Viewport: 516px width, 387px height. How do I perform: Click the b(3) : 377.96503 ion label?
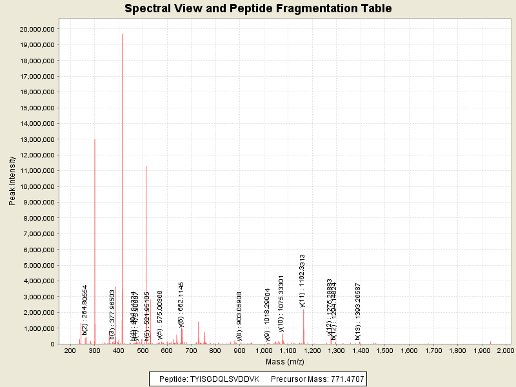pos(112,315)
